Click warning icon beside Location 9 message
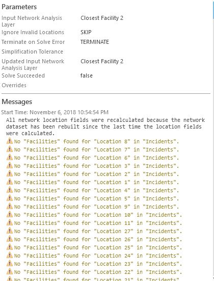Image resolution: width=214 pixels, height=281 pixels. click(x=10, y=206)
